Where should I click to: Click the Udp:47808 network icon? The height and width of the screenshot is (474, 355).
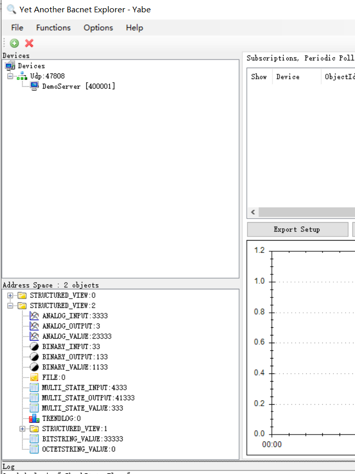22,76
